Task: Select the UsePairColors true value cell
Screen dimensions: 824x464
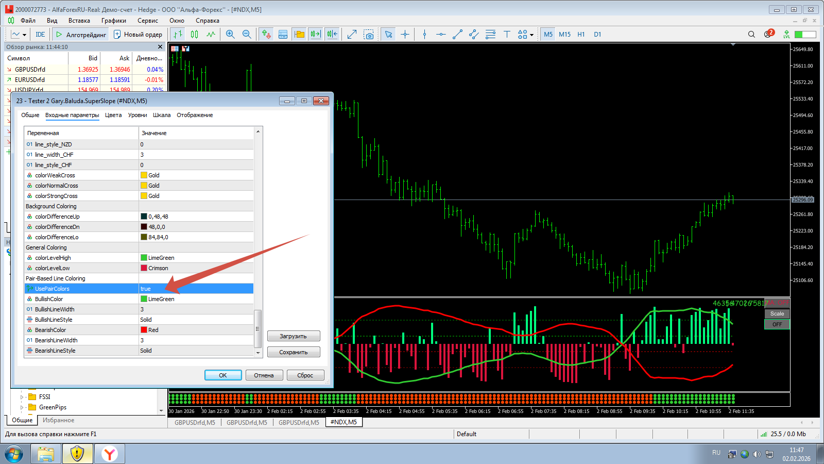Action: click(196, 289)
